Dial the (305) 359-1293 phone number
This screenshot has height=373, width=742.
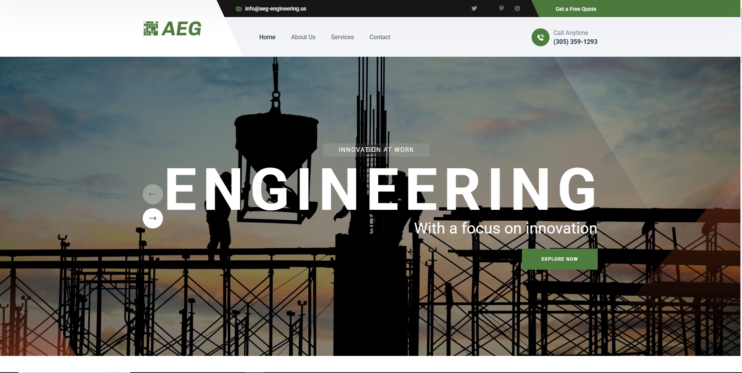pos(576,42)
